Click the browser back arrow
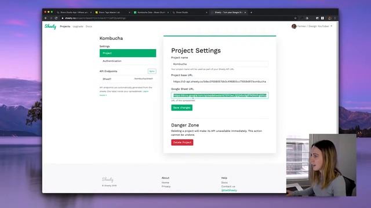 [x=46, y=18]
